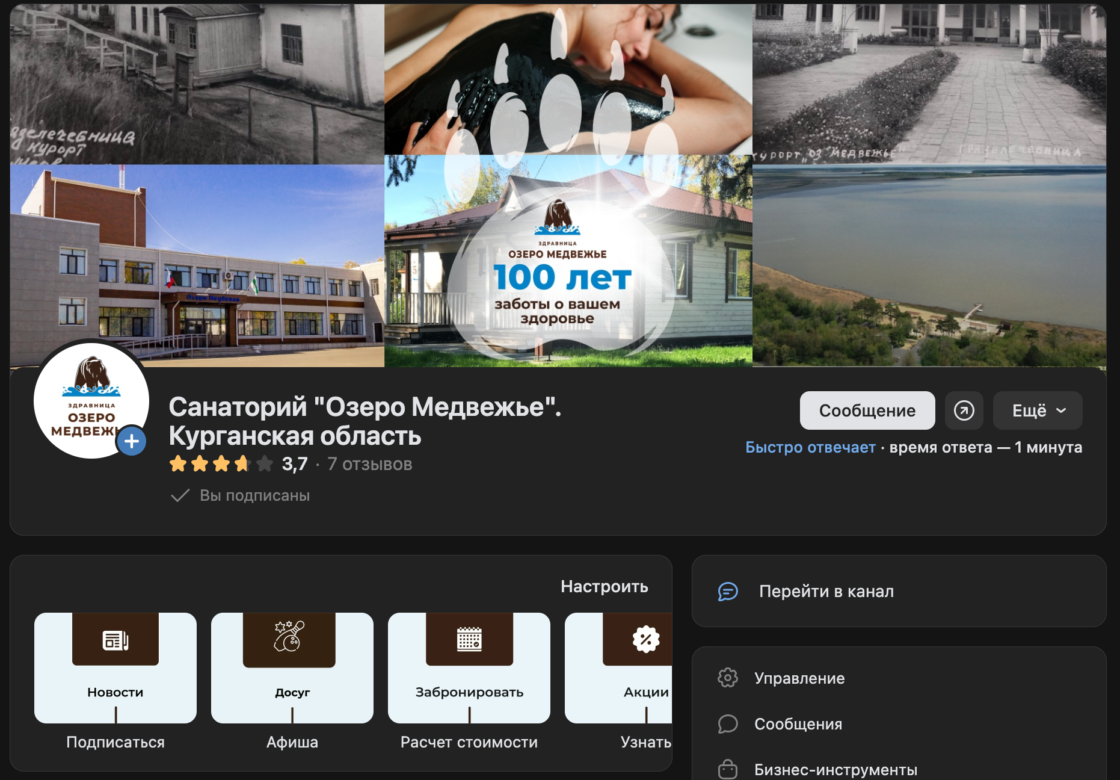The height and width of the screenshot is (780, 1120).
Task: Click the 3,7 rating value
Action: (x=295, y=464)
